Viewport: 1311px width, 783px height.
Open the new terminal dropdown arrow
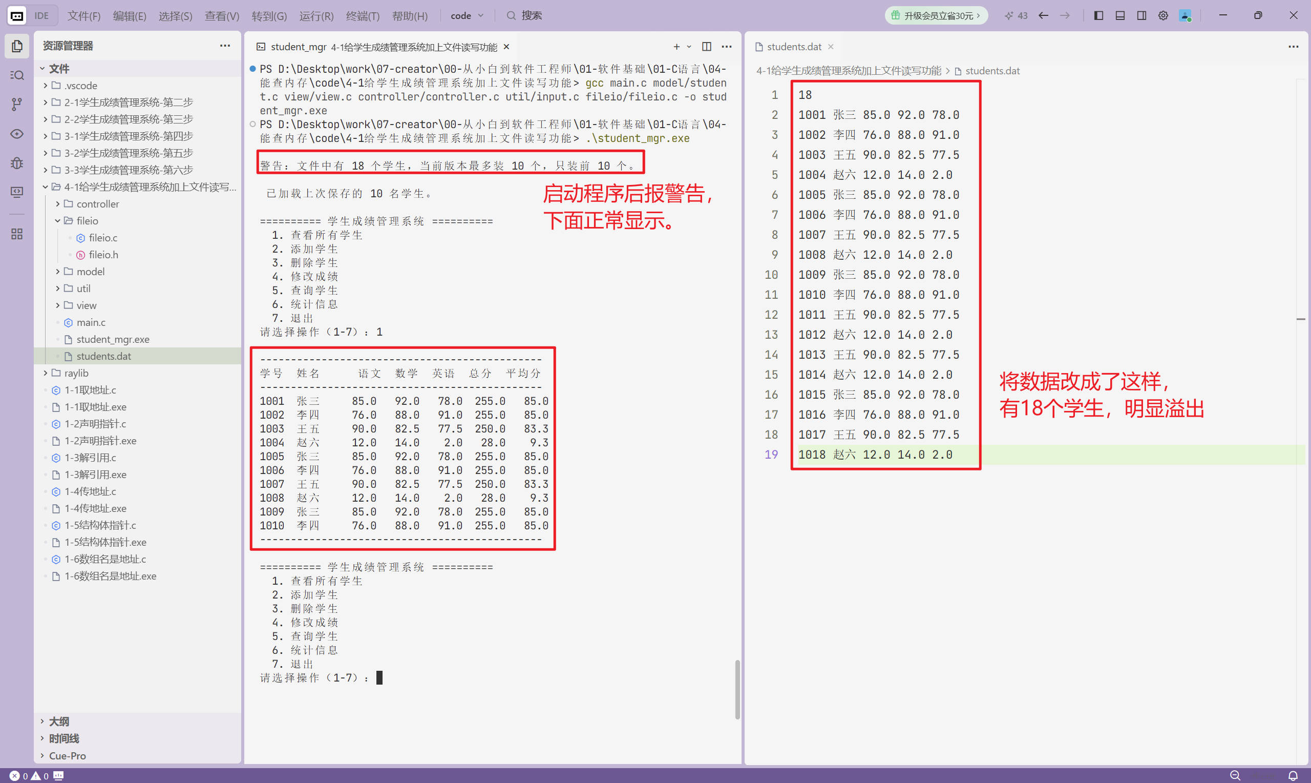tap(689, 47)
